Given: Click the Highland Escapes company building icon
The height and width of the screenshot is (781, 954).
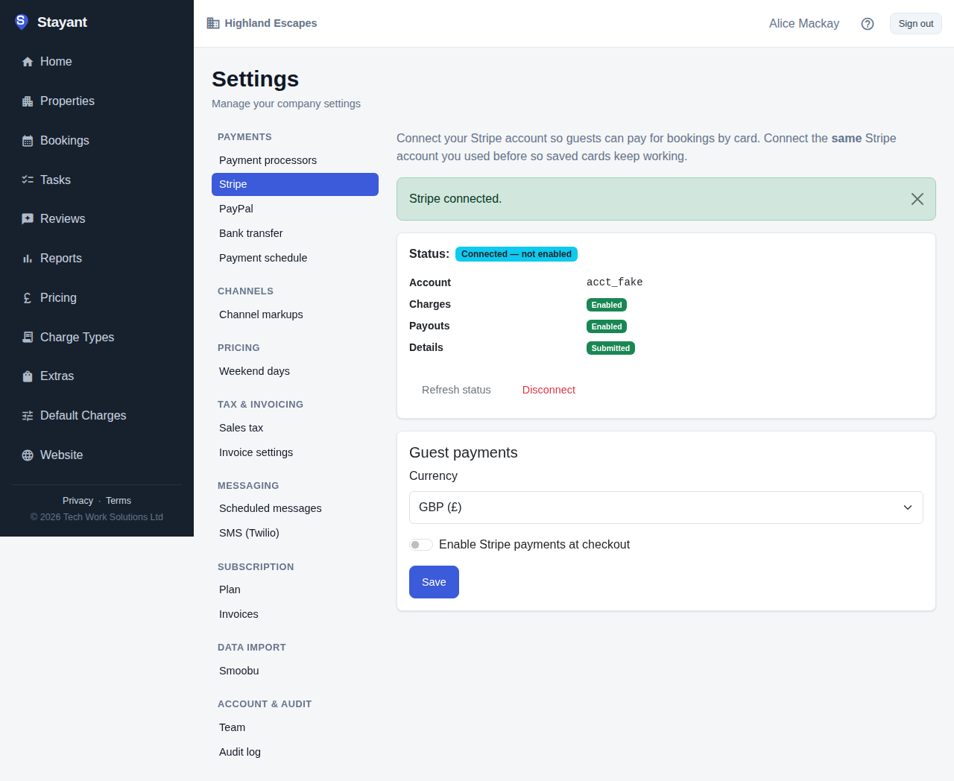Looking at the screenshot, I should 213,23.
